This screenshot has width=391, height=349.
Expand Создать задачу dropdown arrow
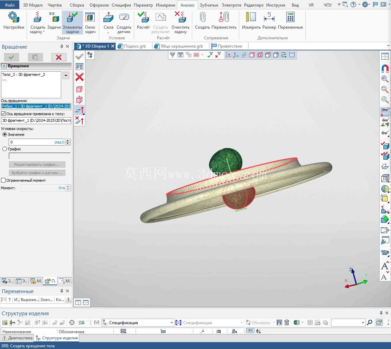pos(44,32)
